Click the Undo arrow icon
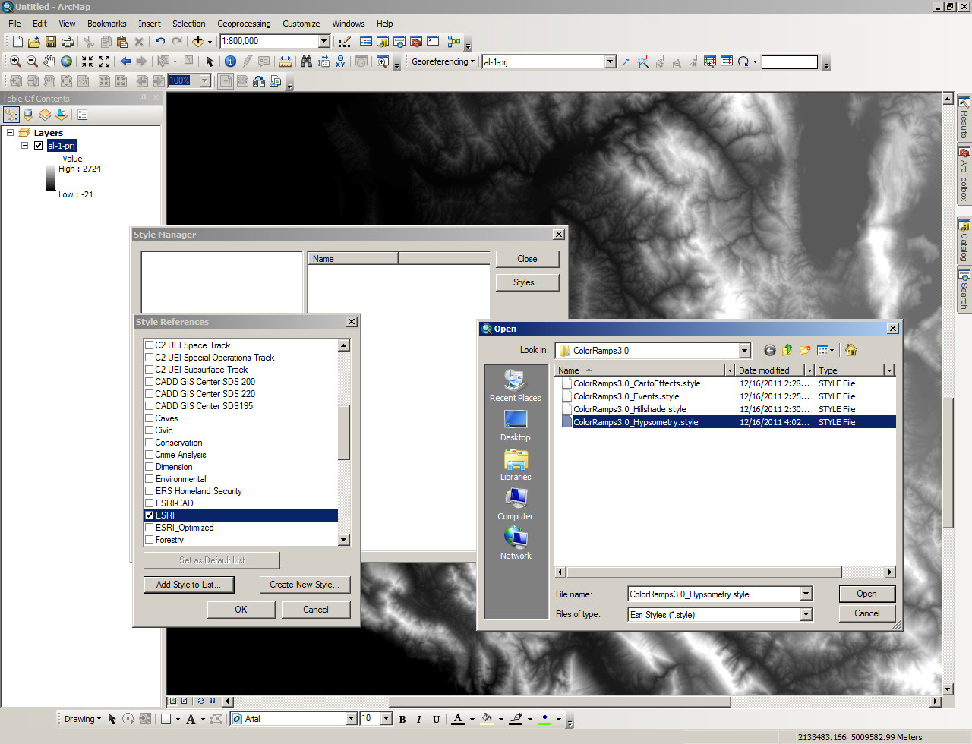The image size is (972, 744). pos(159,42)
